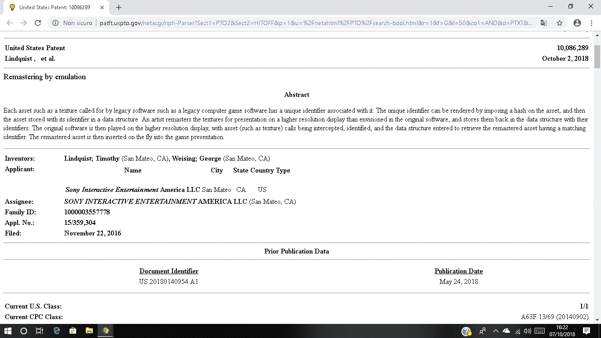Click application number '15/359,304'
Image resolution: width=601 pixels, height=338 pixels.
point(80,223)
